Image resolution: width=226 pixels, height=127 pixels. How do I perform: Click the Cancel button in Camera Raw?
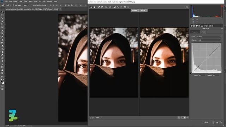coord(206,122)
